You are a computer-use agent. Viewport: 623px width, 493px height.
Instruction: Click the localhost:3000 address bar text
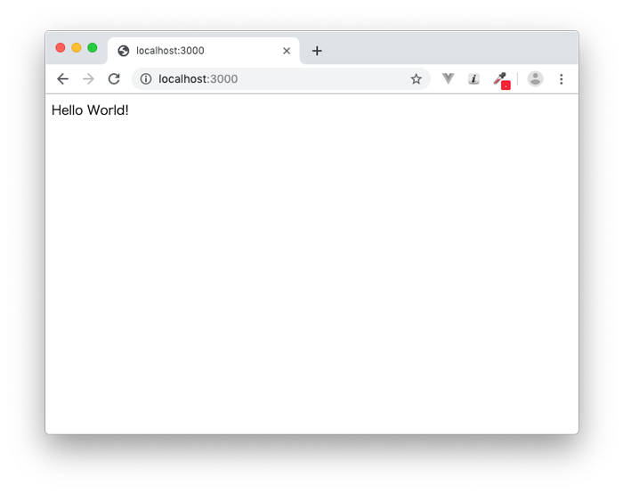[198, 79]
